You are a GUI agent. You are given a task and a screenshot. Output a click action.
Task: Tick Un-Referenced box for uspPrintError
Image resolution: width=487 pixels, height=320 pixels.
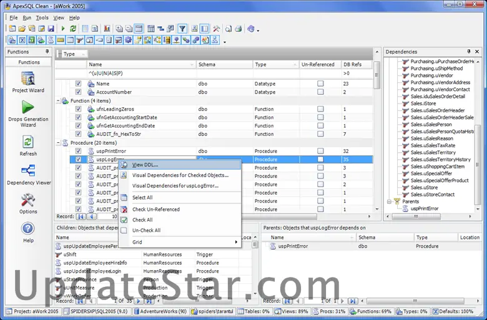tap(320, 151)
